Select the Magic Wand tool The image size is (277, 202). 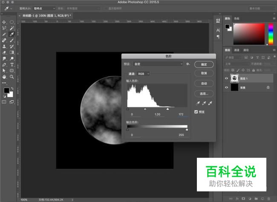tap(12, 28)
